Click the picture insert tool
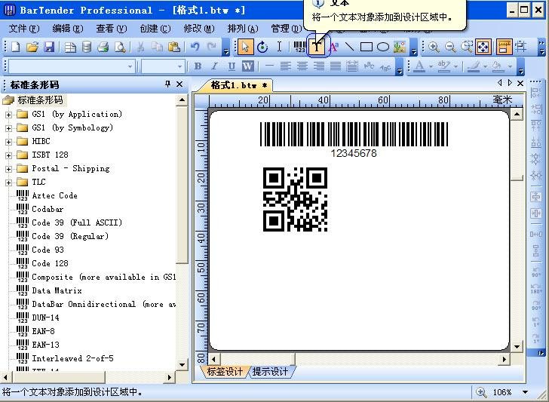This screenshot has height=402, width=549. (x=399, y=47)
